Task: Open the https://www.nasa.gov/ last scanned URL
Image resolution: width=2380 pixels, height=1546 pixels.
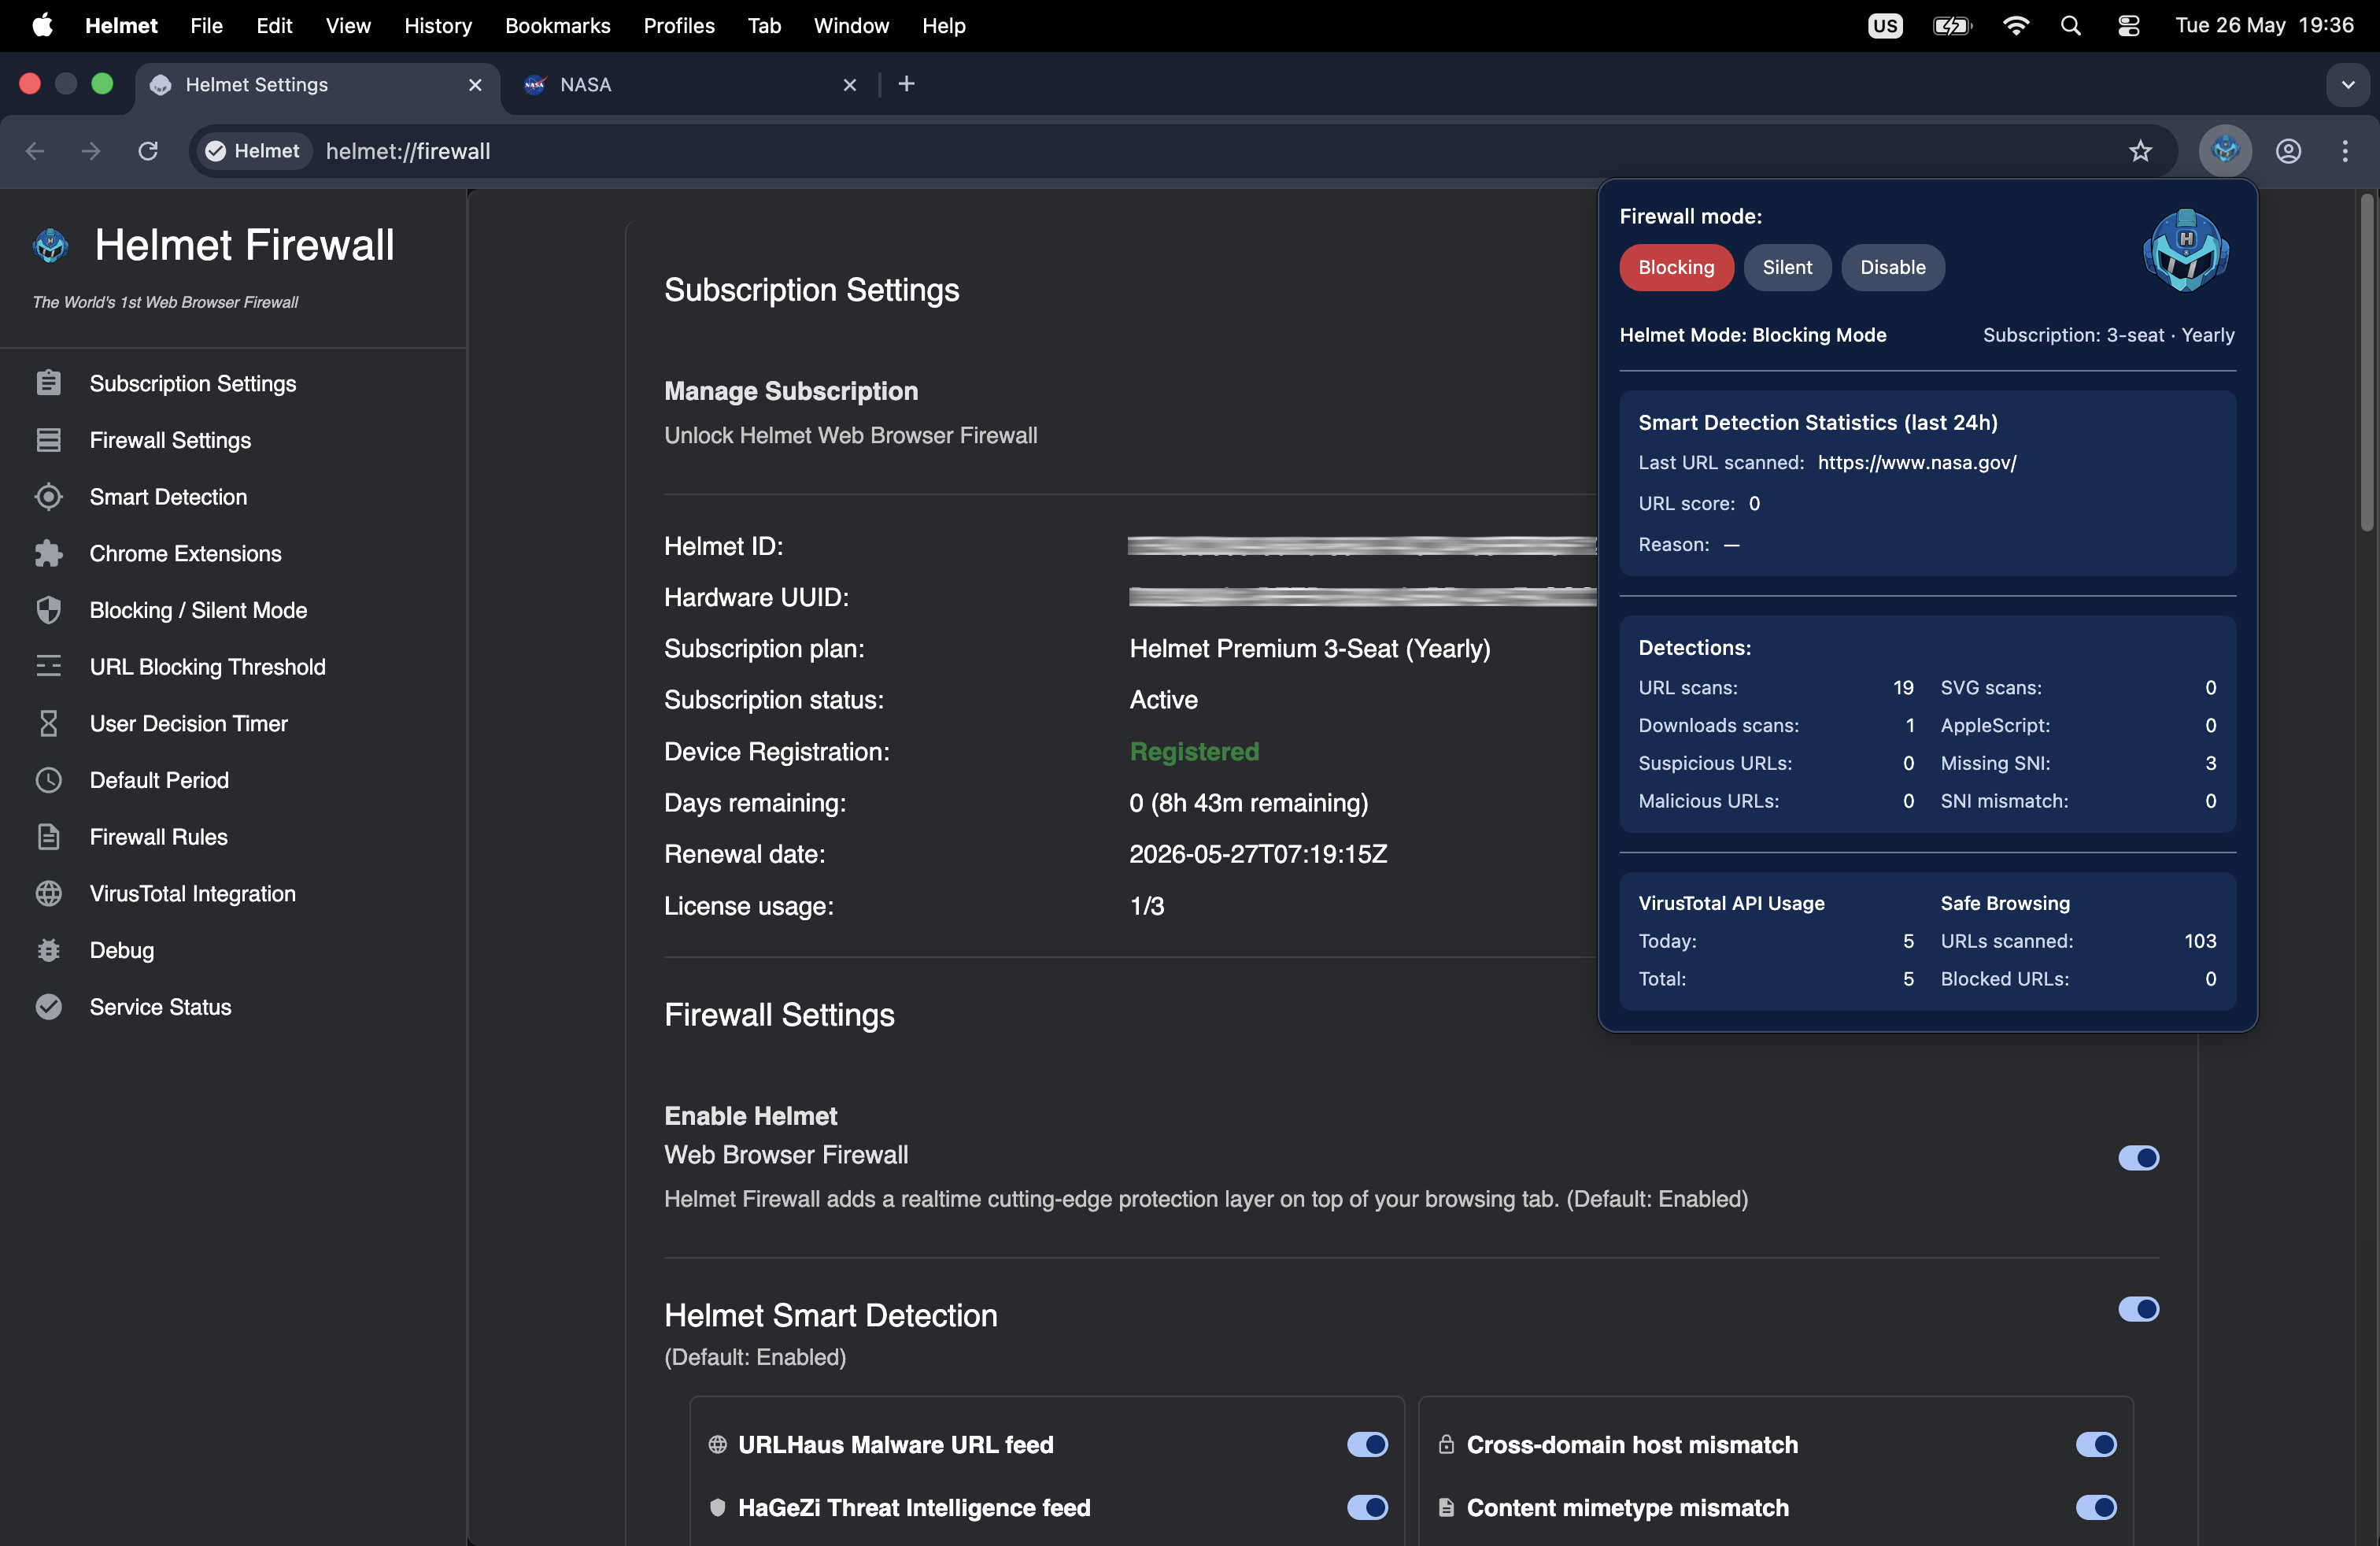Action: (x=1917, y=462)
